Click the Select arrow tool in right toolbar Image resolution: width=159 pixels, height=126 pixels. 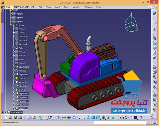[154, 22]
